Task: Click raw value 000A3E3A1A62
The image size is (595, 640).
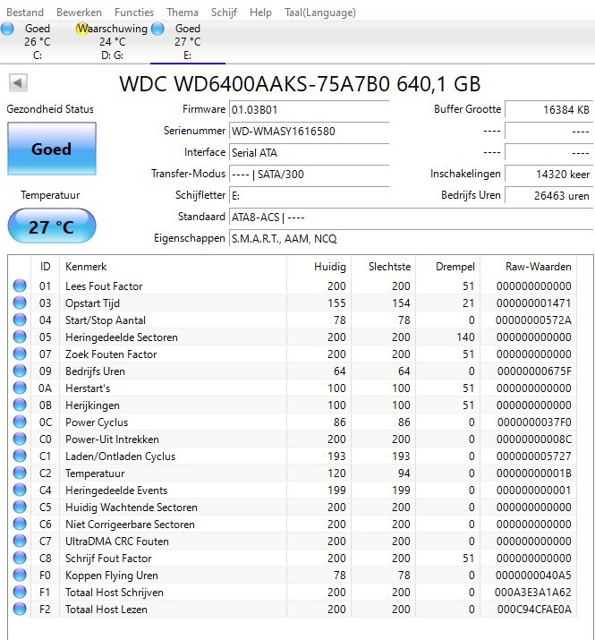Action: pos(533,592)
